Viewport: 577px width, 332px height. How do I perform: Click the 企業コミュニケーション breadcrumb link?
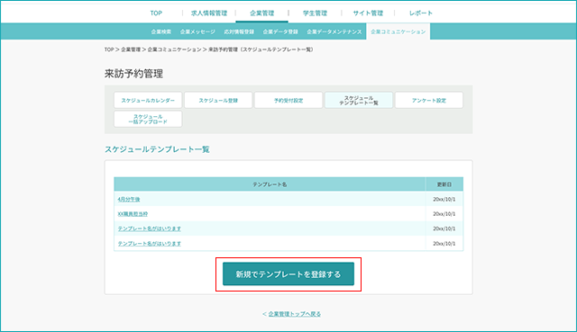pos(174,49)
